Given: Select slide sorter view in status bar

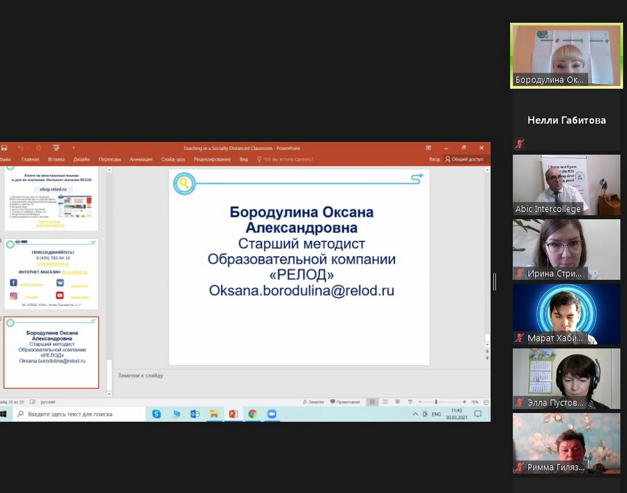Looking at the screenshot, I should pos(385,402).
